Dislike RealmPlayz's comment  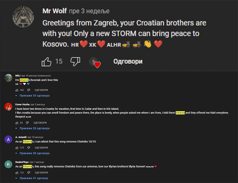(28, 173)
